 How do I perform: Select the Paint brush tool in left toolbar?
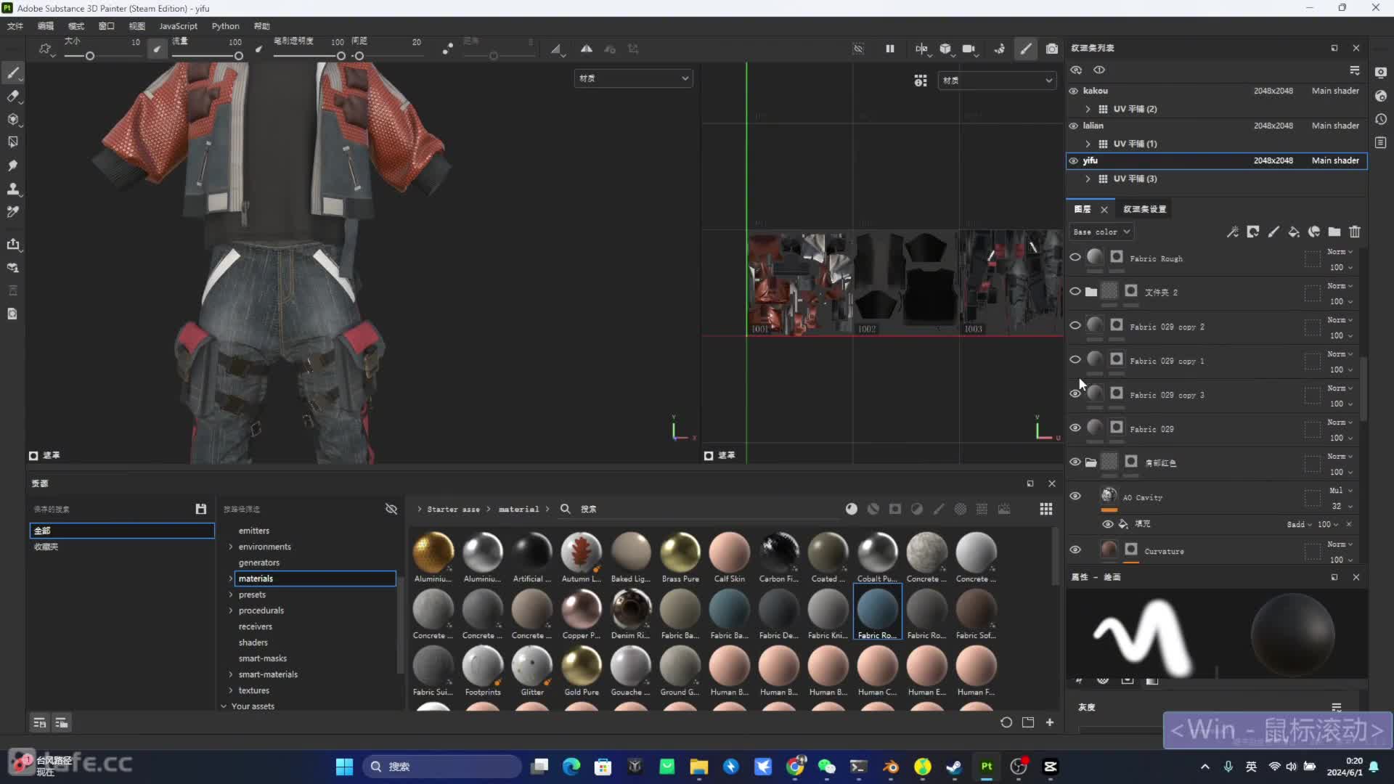coord(12,73)
